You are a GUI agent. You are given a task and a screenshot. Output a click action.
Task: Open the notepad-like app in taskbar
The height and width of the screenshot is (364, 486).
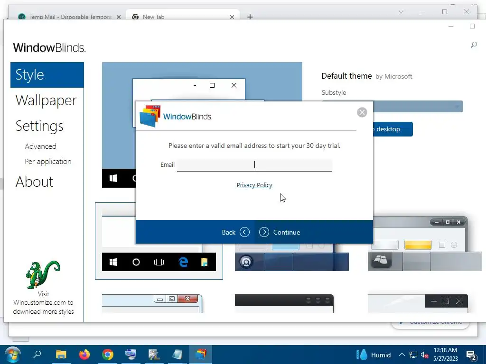point(178,355)
